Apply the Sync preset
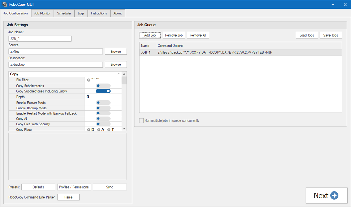The height and width of the screenshot is (207, 351). point(110,187)
